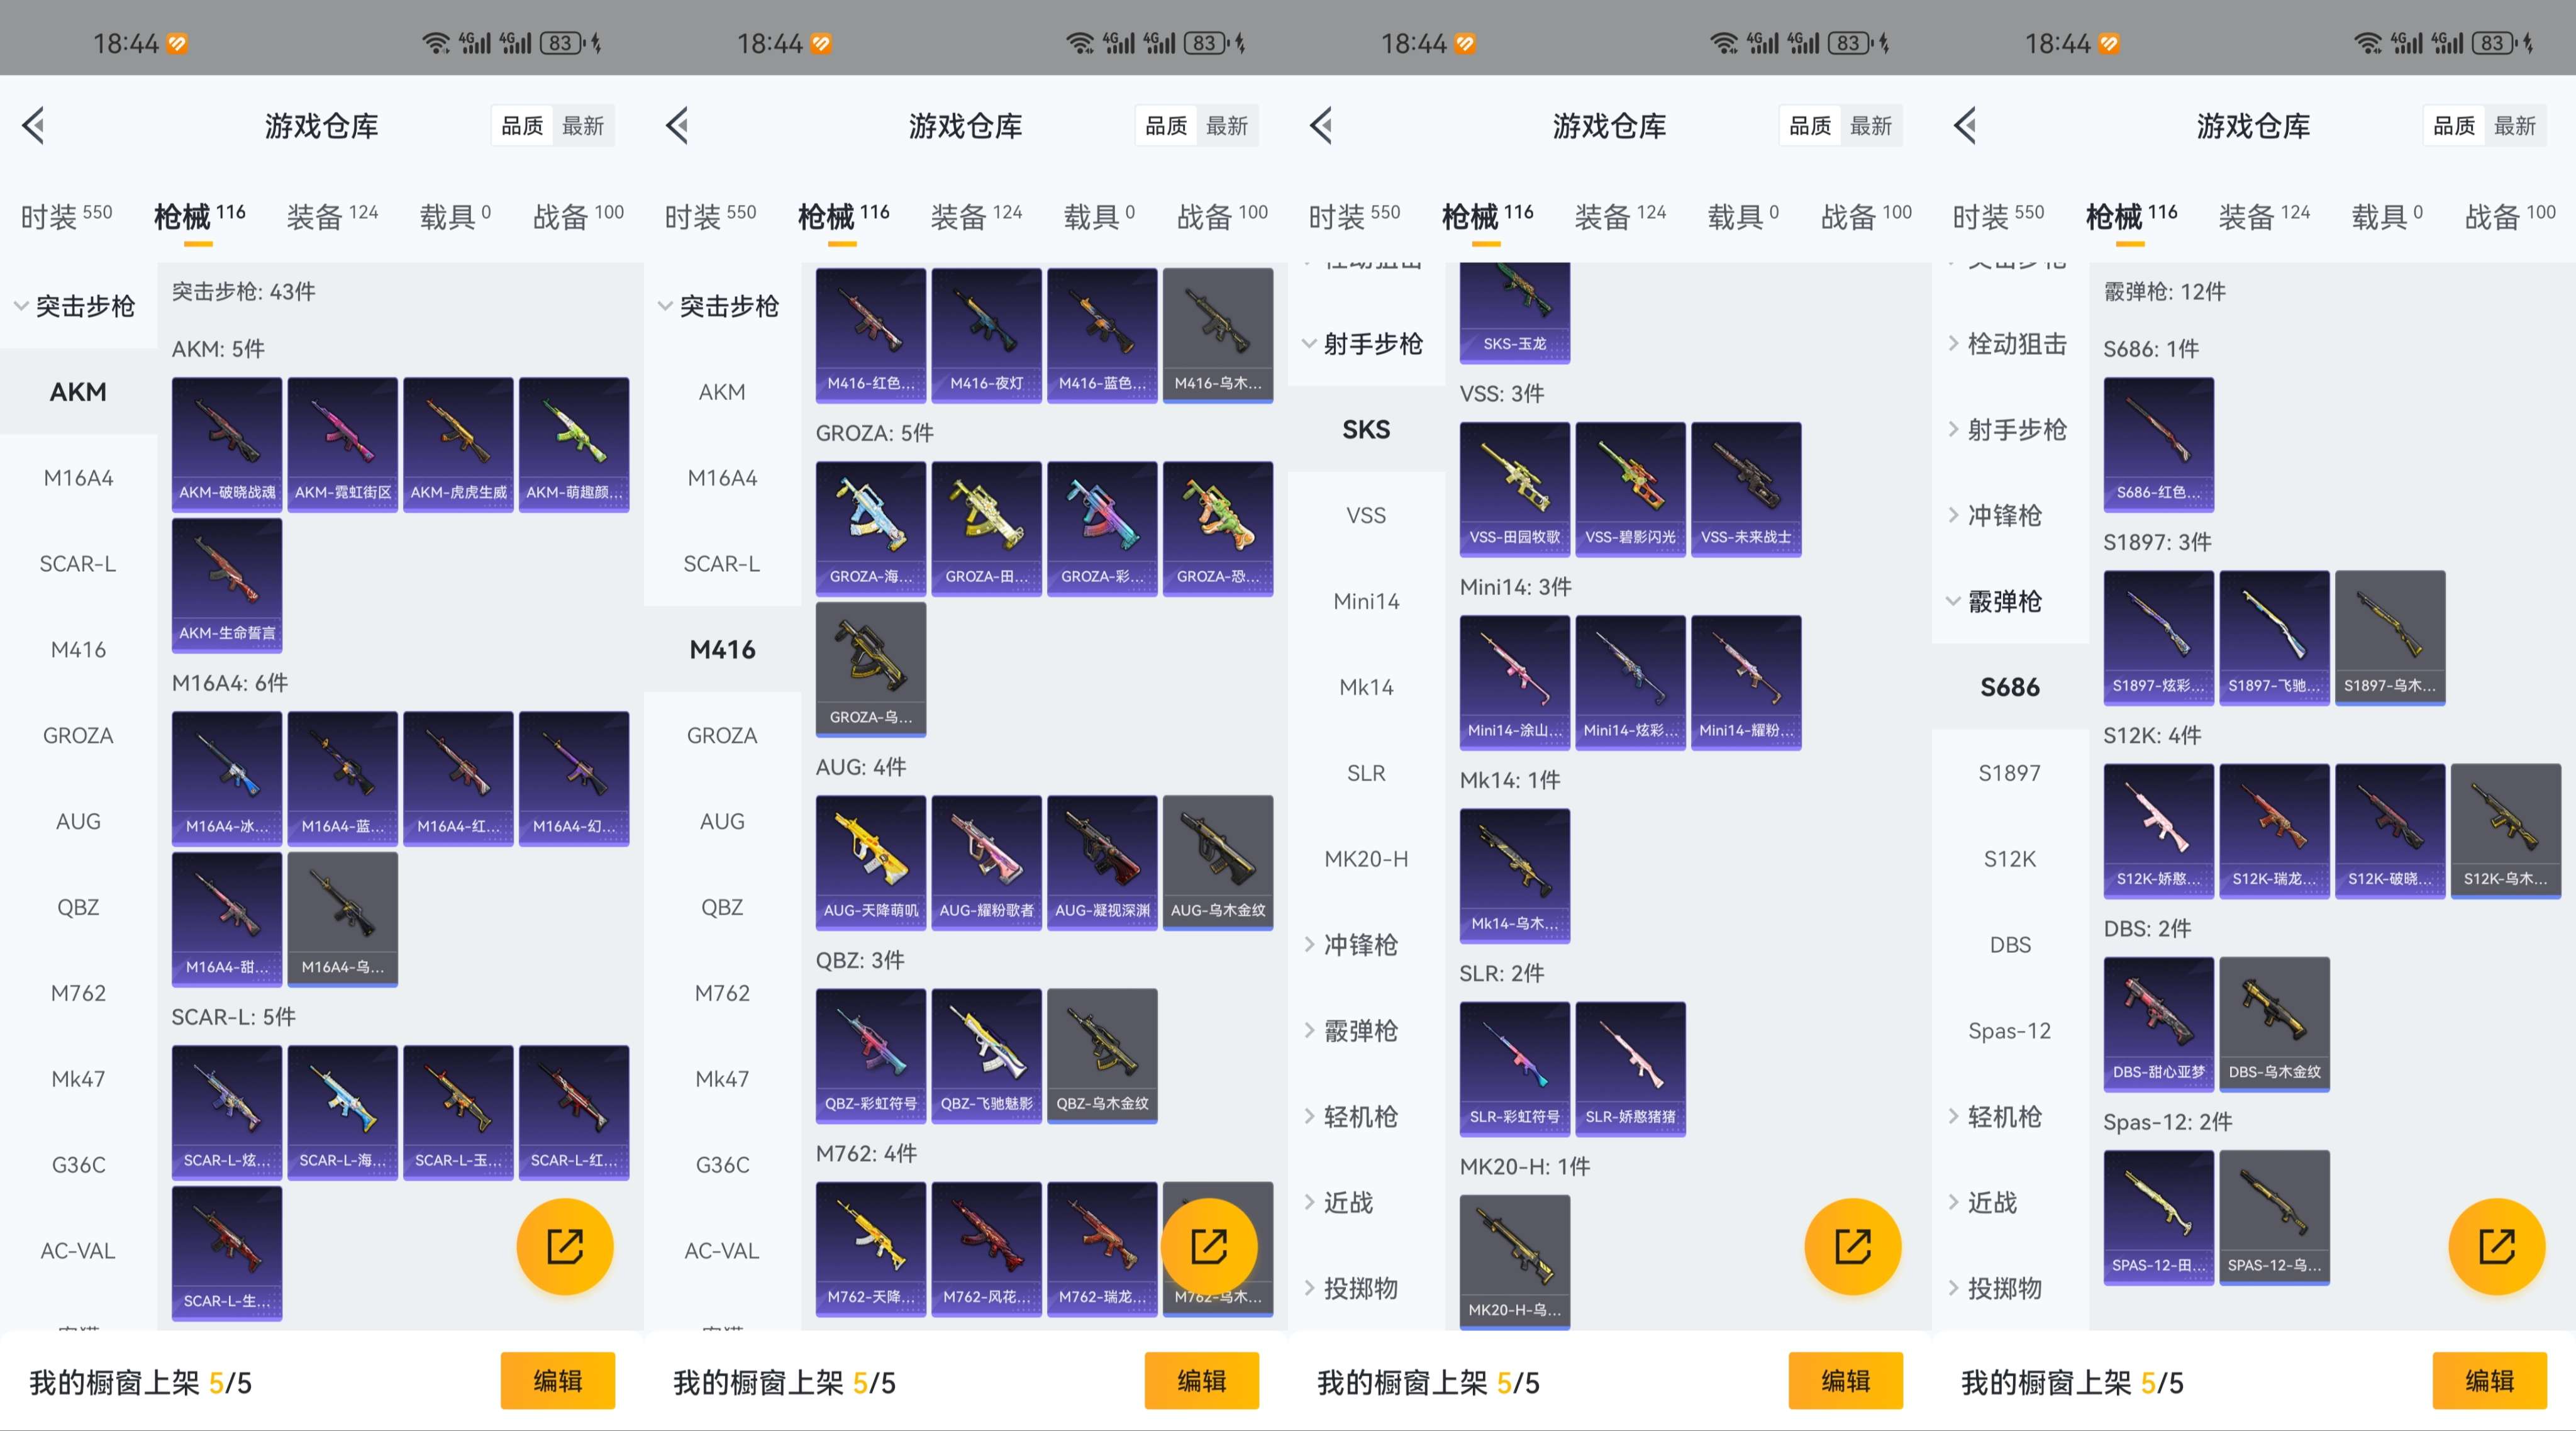Switch sort to 最新 on AKM-selected screen
This screenshot has width=2576, height=1431.
(583, 126)
